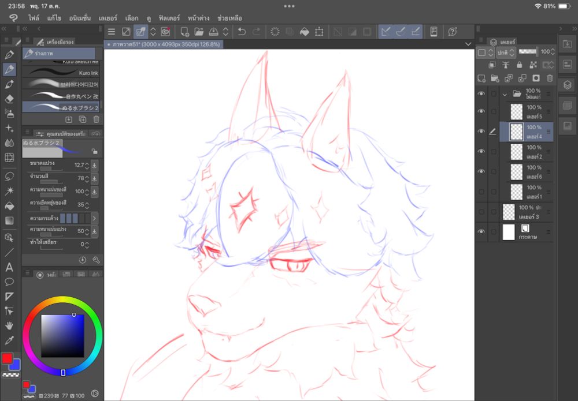Image resolution: width=578 pixels, height=401 pixels.
Task: Hide เลเยอร์ 5 using its eye icon
Action: (481, 111)
